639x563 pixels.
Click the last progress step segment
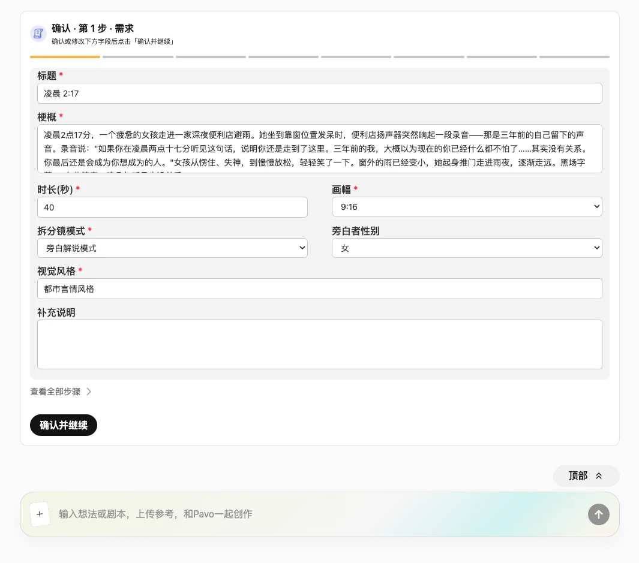[574, 57]
